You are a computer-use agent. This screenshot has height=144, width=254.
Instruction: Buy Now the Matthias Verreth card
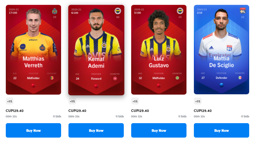click(x=33, y=131)
